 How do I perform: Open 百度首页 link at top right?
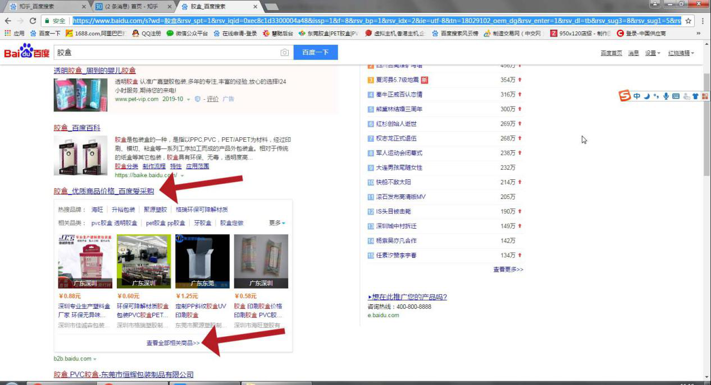tap(611, 53)
